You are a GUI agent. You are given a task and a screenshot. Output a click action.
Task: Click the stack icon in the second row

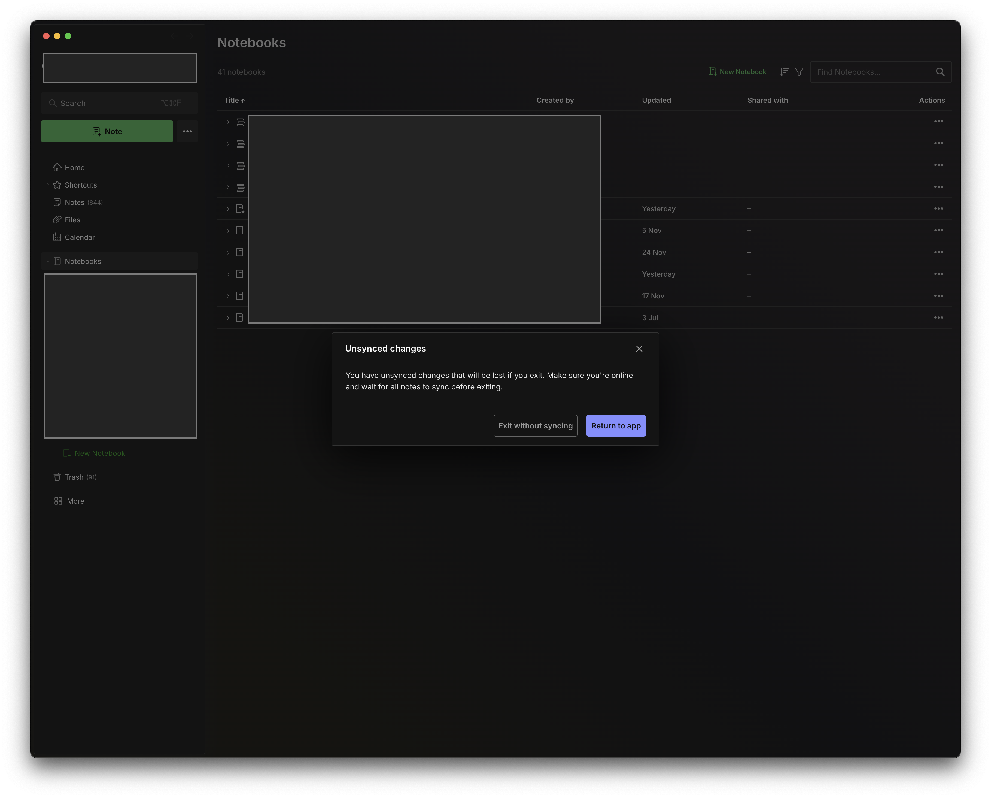click(240, 144)
